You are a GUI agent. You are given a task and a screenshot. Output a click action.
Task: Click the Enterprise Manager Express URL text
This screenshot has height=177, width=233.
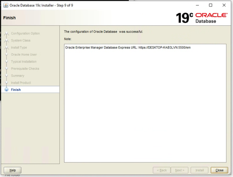tap(128, 48)
